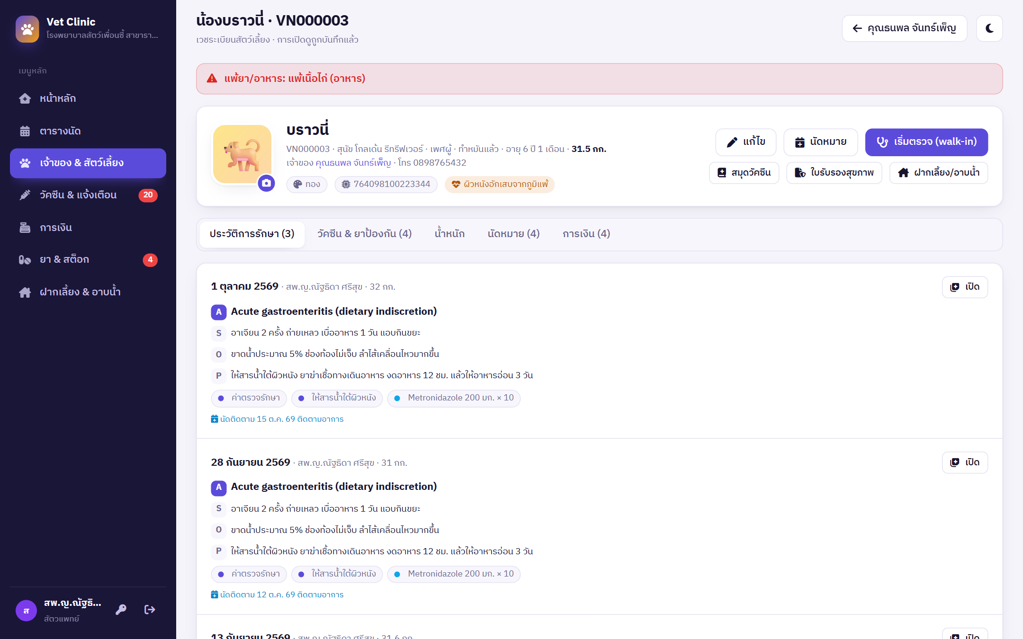1023x639 pixels.
Task: Open the 28 กันยายน 2569 visit record
Action: click(965, 462)
